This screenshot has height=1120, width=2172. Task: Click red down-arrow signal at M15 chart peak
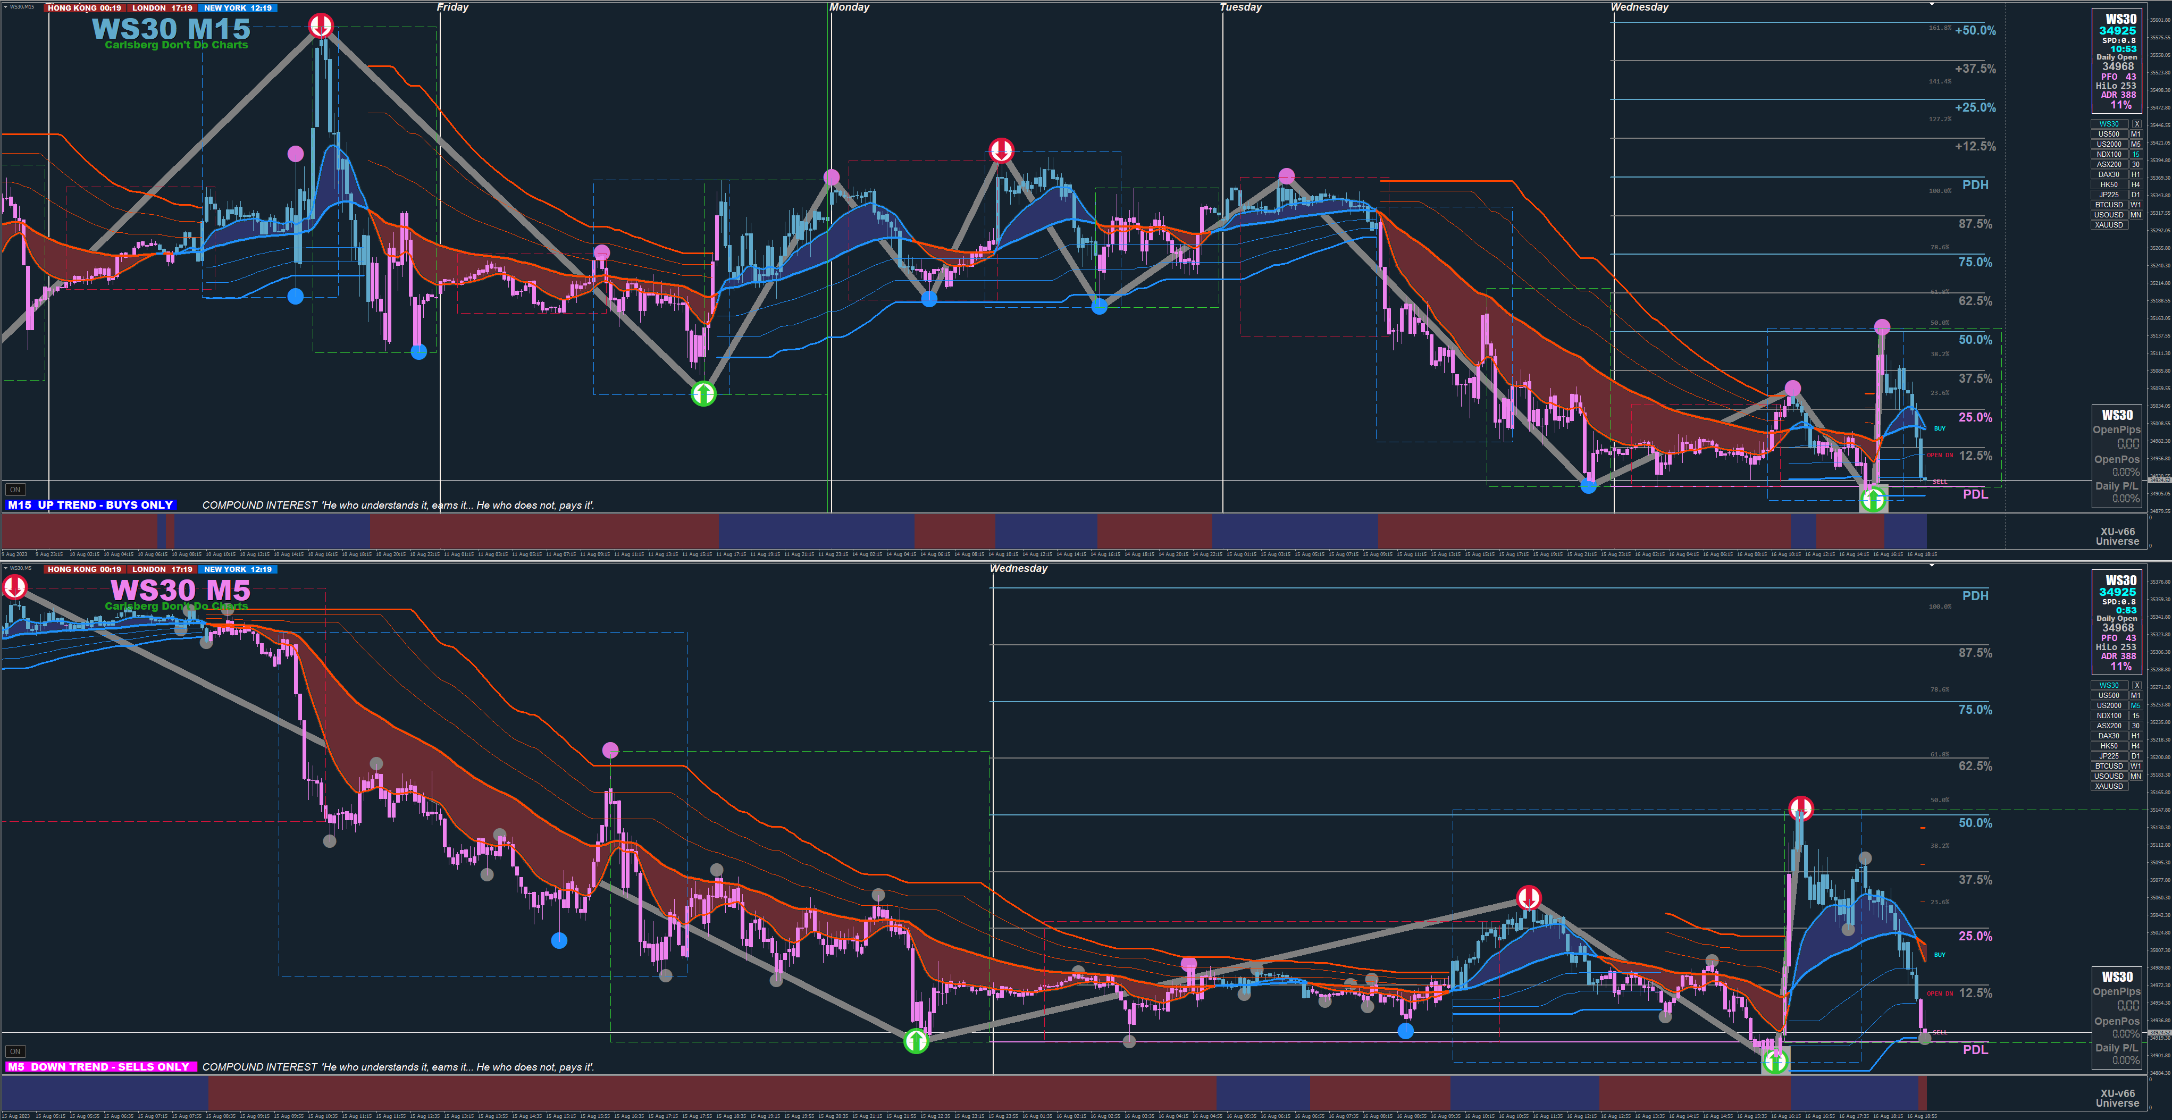pyautogui.click(x=321, y=26)
